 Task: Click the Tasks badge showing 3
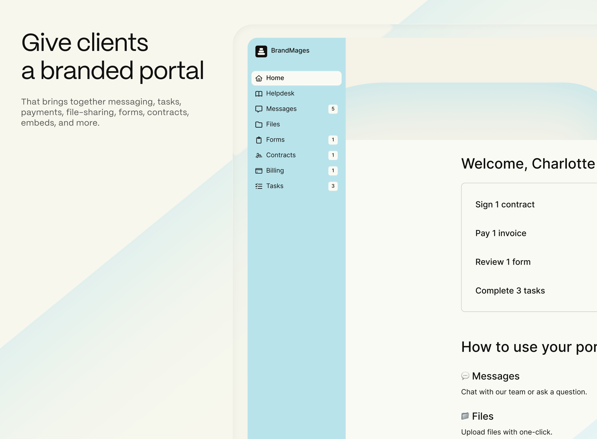pos(333,186)
